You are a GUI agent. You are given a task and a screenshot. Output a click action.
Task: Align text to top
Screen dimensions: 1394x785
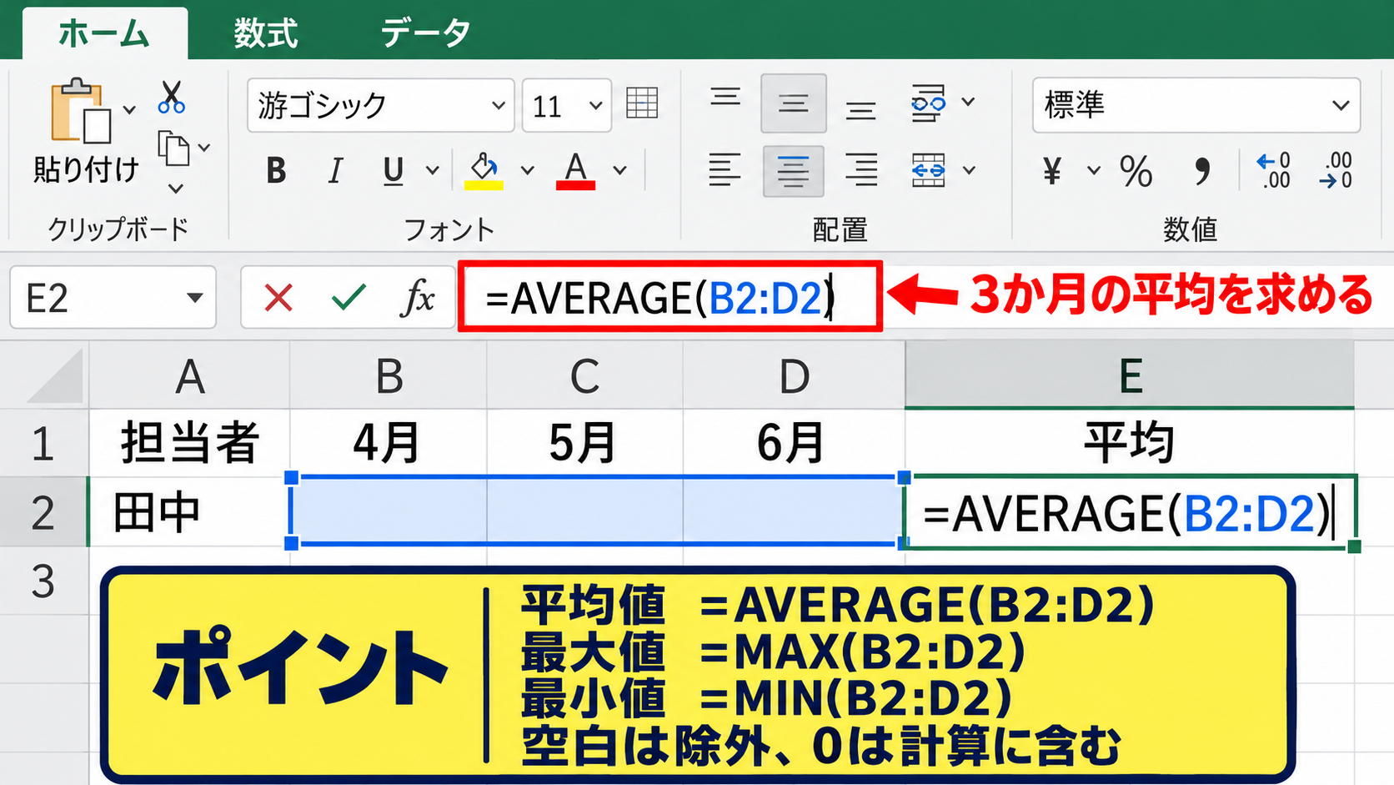[x=725, y=98]
